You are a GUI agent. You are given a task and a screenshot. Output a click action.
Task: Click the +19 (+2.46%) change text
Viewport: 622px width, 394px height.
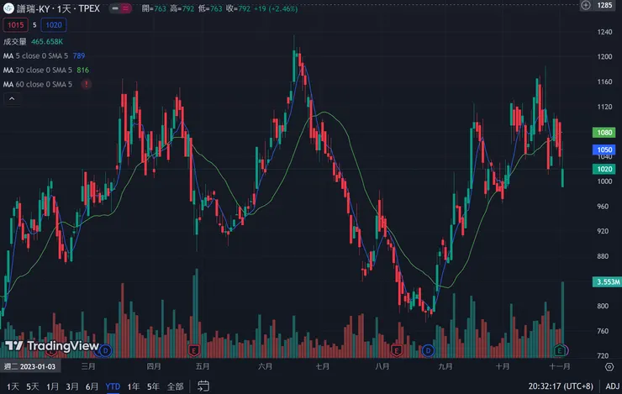[x=276, y=8]
